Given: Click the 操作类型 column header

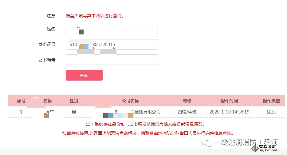Looking at the screenshot, I should [x=271, y=101].
